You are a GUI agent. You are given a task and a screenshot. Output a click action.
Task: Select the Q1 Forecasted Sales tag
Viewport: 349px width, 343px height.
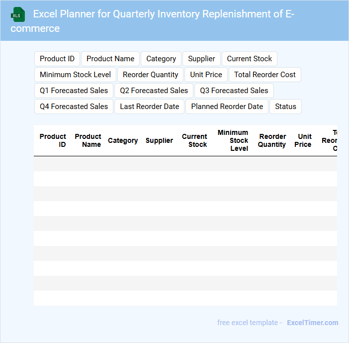coord(74,91)
